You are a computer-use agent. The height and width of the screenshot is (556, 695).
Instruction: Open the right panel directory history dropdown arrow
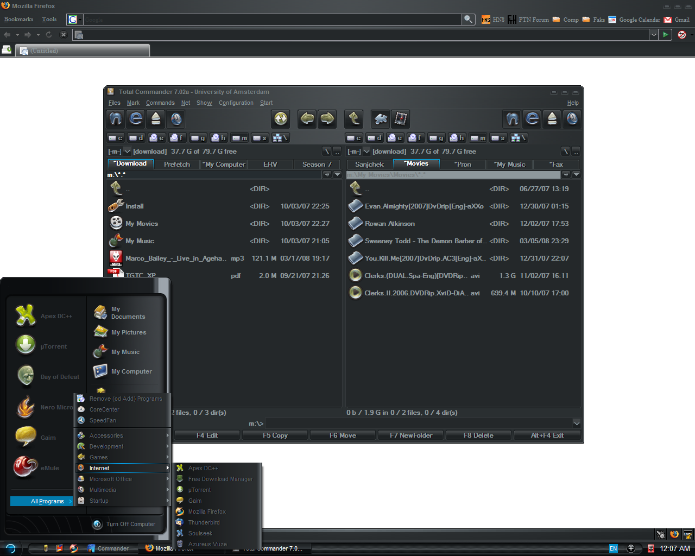pos(577,174)
